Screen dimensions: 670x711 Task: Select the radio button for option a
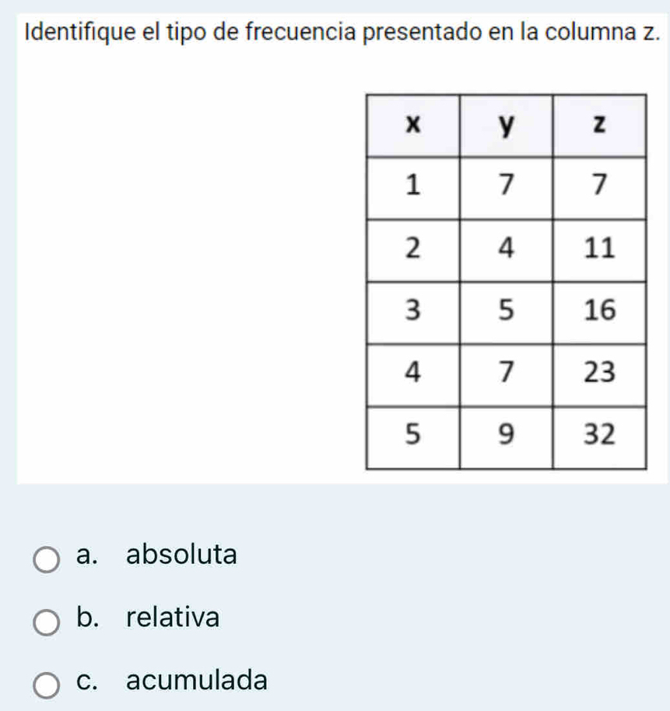47,558
